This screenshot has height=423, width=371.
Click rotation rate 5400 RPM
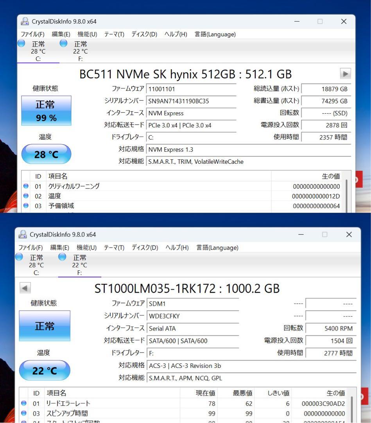331,328
